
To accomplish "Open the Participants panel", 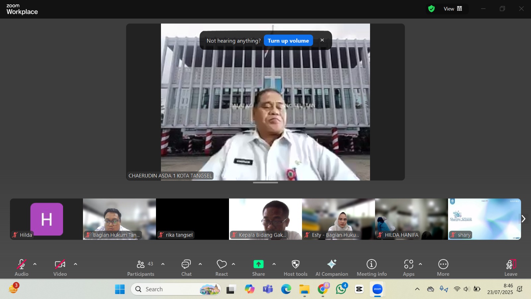I will tap(141, 267).
